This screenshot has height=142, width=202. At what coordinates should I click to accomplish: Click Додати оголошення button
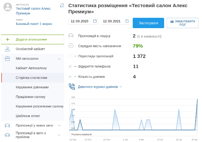coord(33,39)
